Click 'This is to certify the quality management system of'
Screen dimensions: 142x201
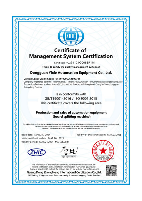[71, 67]
